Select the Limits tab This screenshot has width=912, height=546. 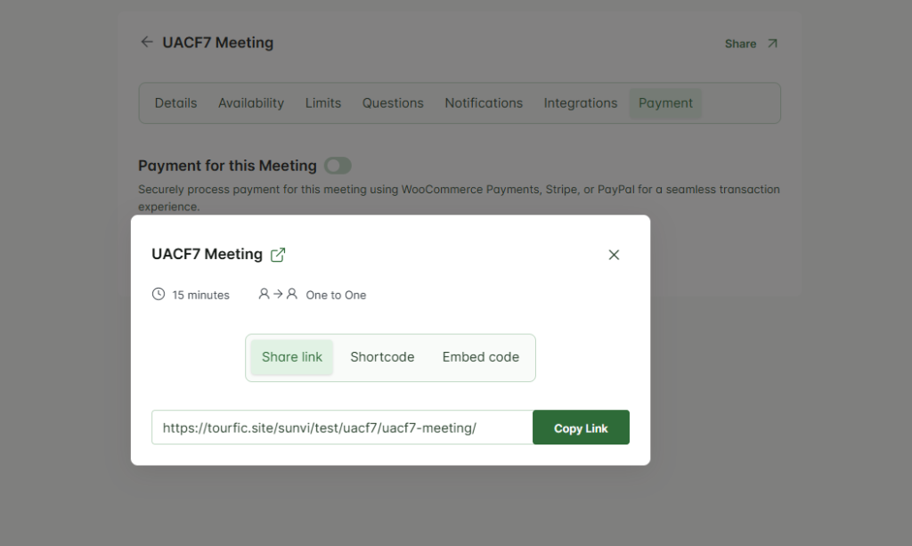[x=323, y=103]
